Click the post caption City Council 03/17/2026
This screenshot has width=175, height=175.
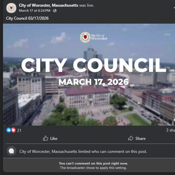click(27, 18)
